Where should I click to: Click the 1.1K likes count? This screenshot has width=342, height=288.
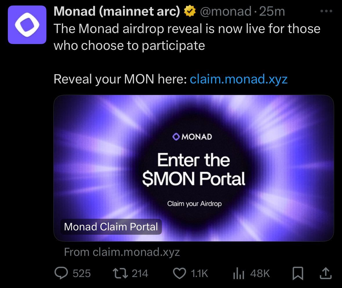click(200, 273)
